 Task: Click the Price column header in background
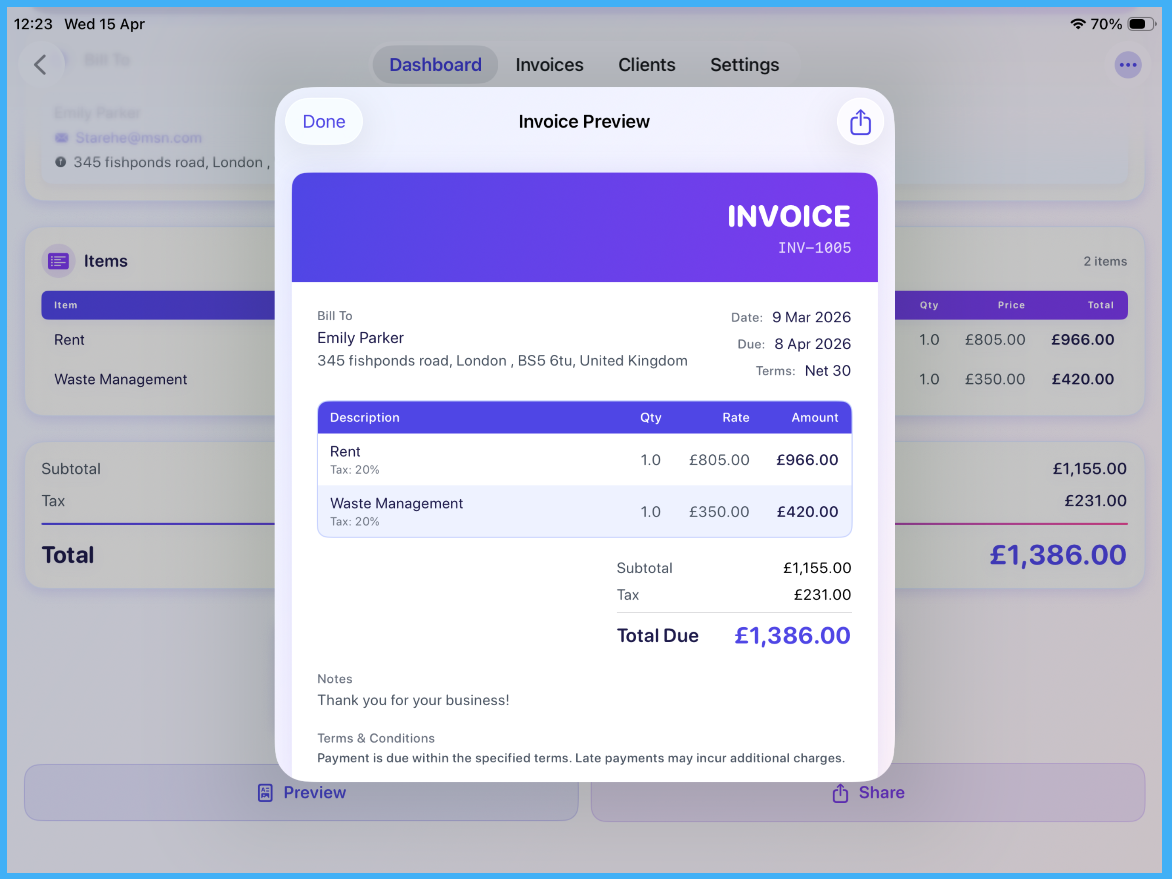pos(1011,305)
